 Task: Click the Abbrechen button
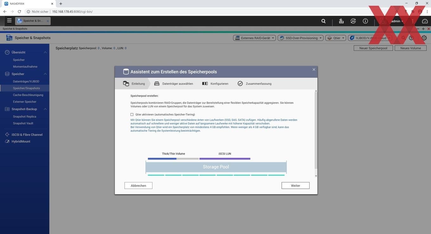[138, 186]
